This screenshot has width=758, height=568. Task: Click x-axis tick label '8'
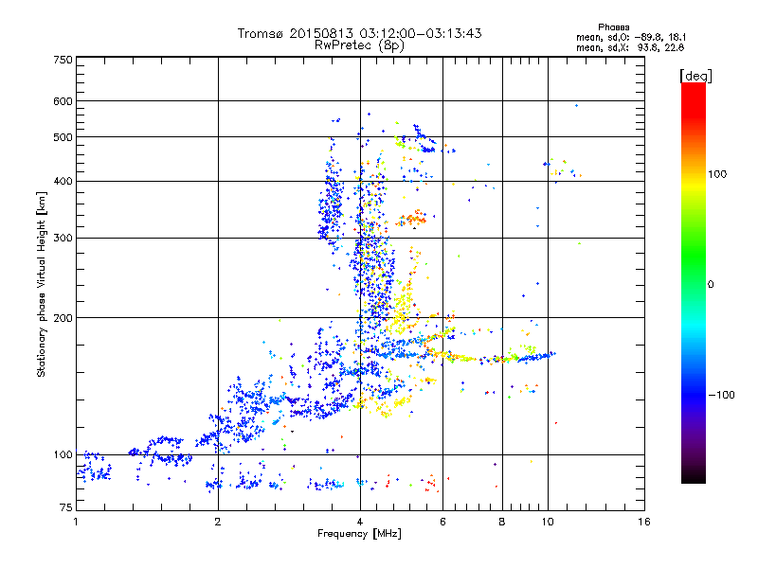502,522
